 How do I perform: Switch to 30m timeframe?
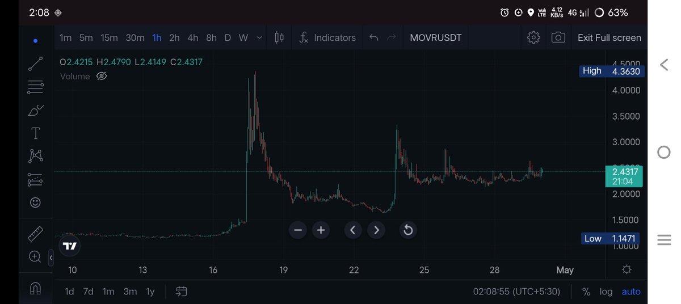point(134,38)
